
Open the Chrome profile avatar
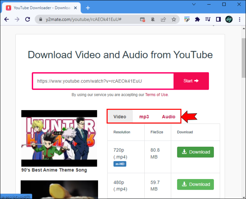coord(229,20)
